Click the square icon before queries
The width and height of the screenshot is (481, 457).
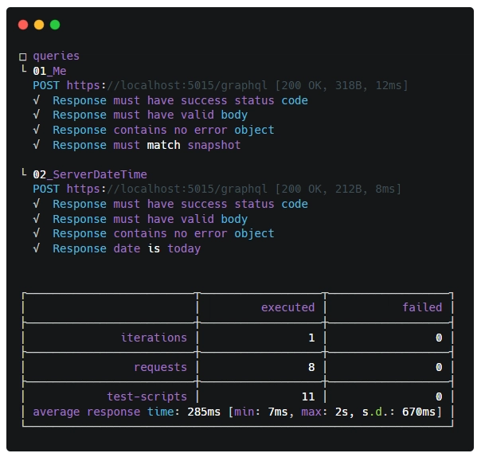tap(23, 57)
